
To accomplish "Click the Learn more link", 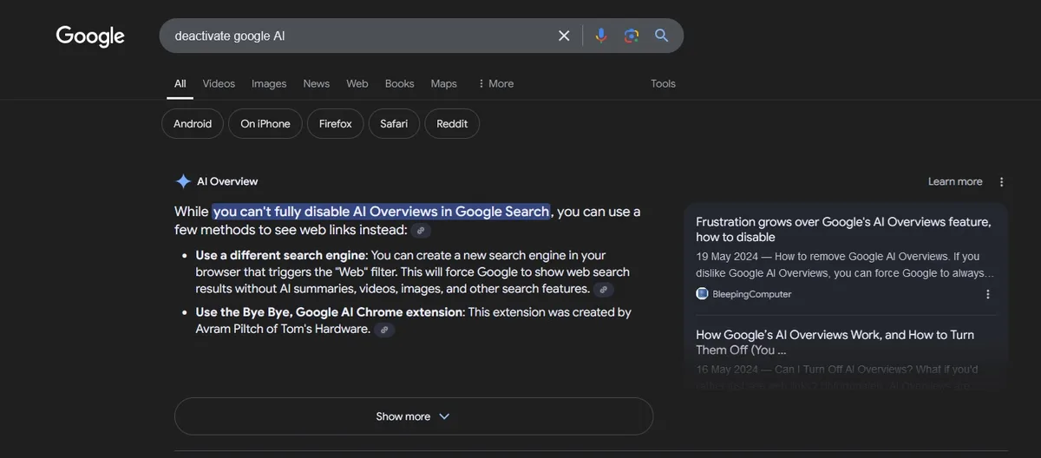I will (x=955, y=182).
